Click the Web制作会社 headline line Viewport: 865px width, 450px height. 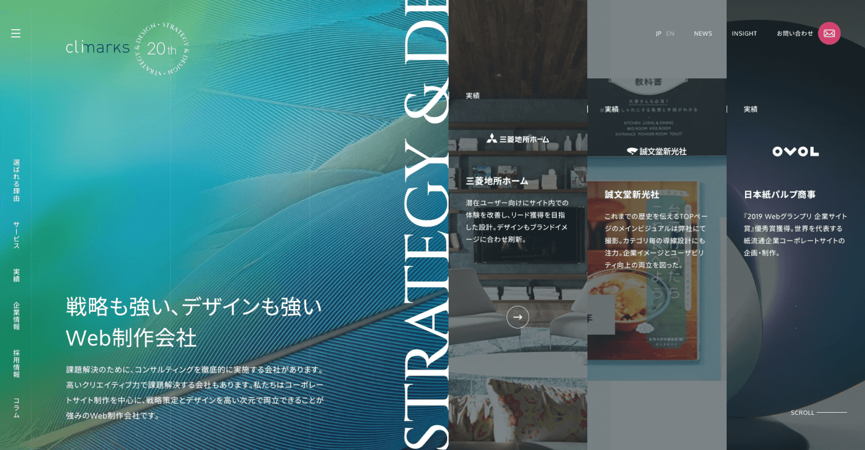click(131, 338)
